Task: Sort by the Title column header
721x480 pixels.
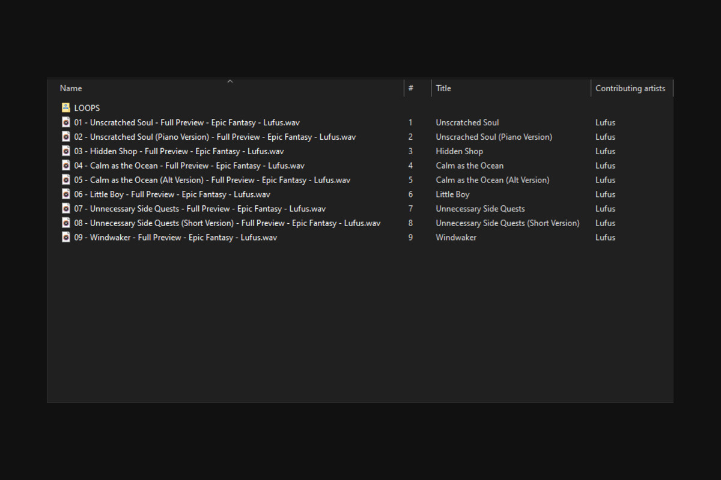Action: tap(443, 88)
